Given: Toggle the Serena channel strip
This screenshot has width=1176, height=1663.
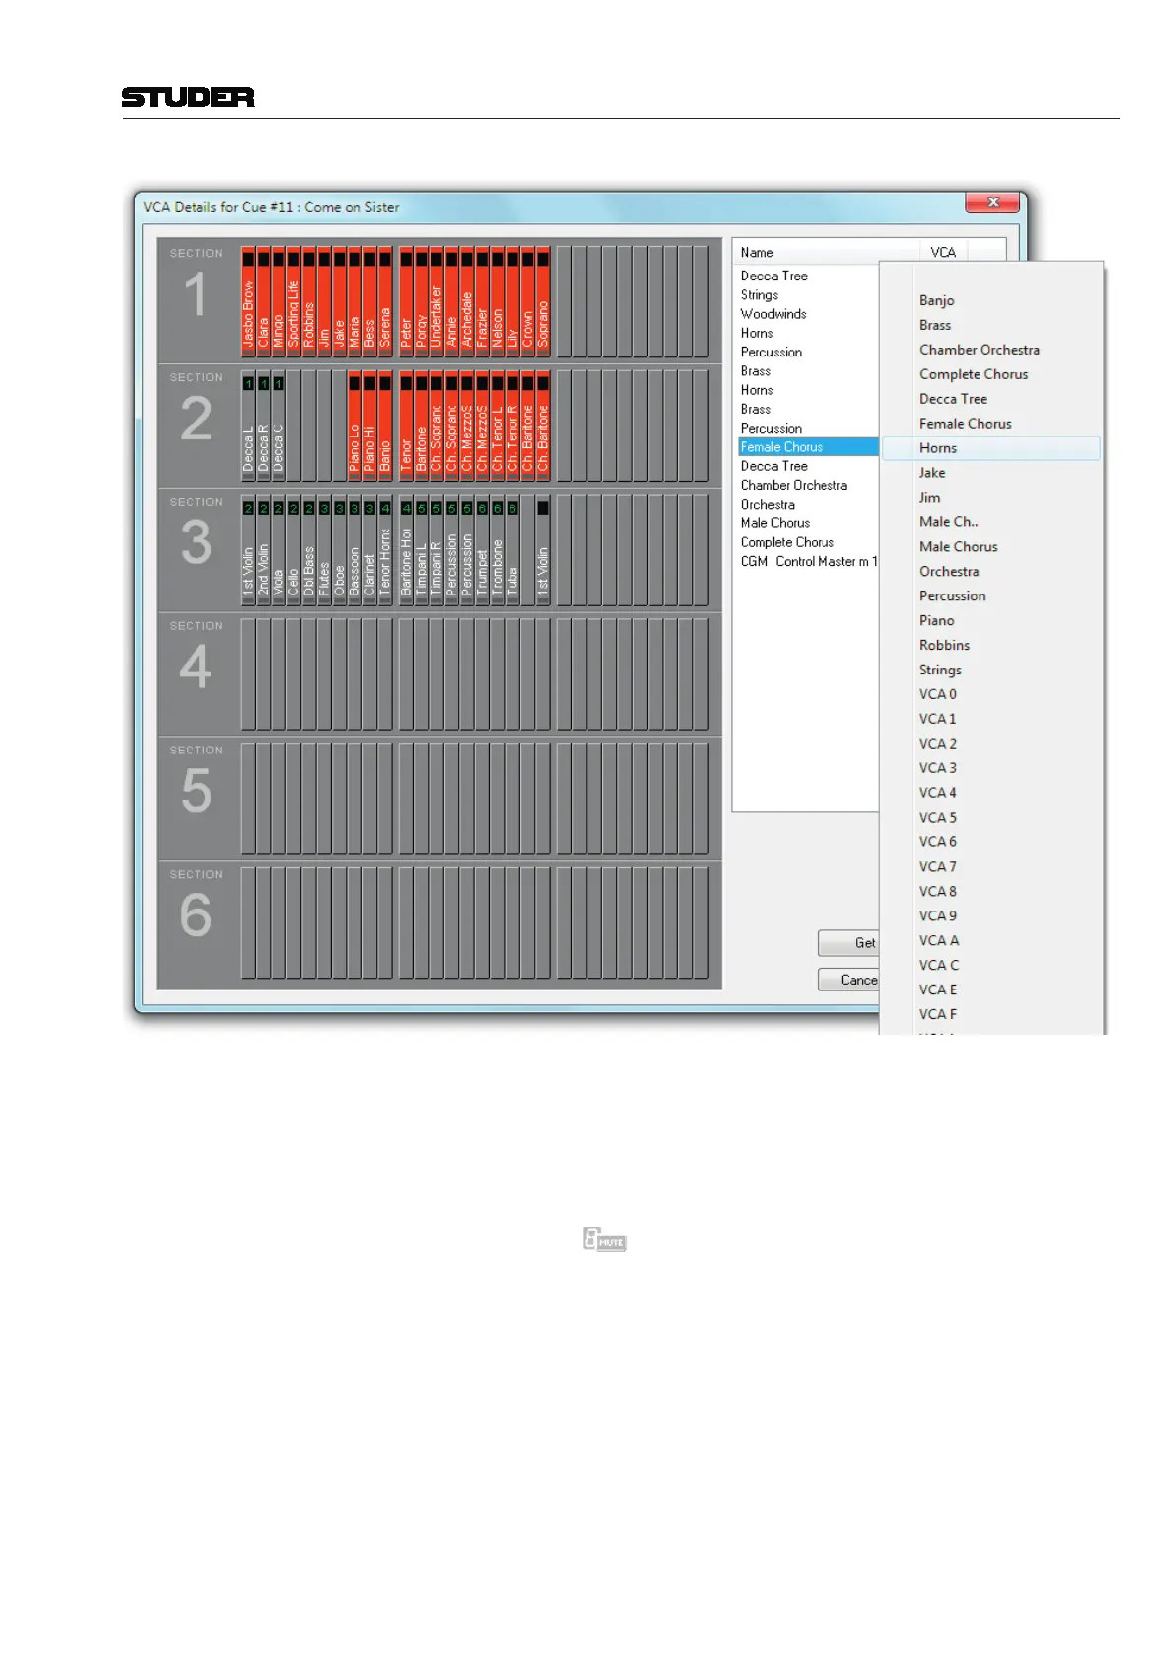Looking at the screenshot, I should (385, 301).
